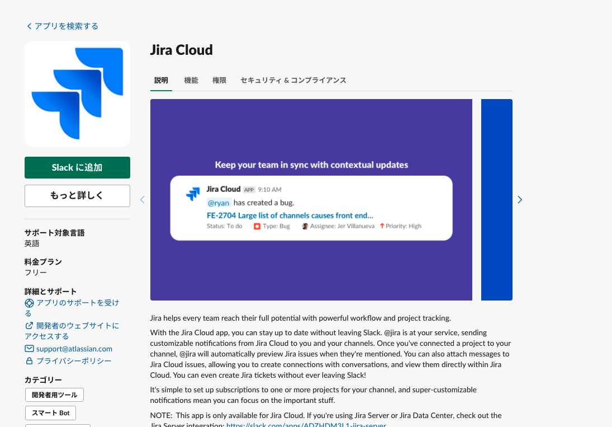612x427 pixels.
Task: Open the purple contextual updates slide
Action: 311,200
